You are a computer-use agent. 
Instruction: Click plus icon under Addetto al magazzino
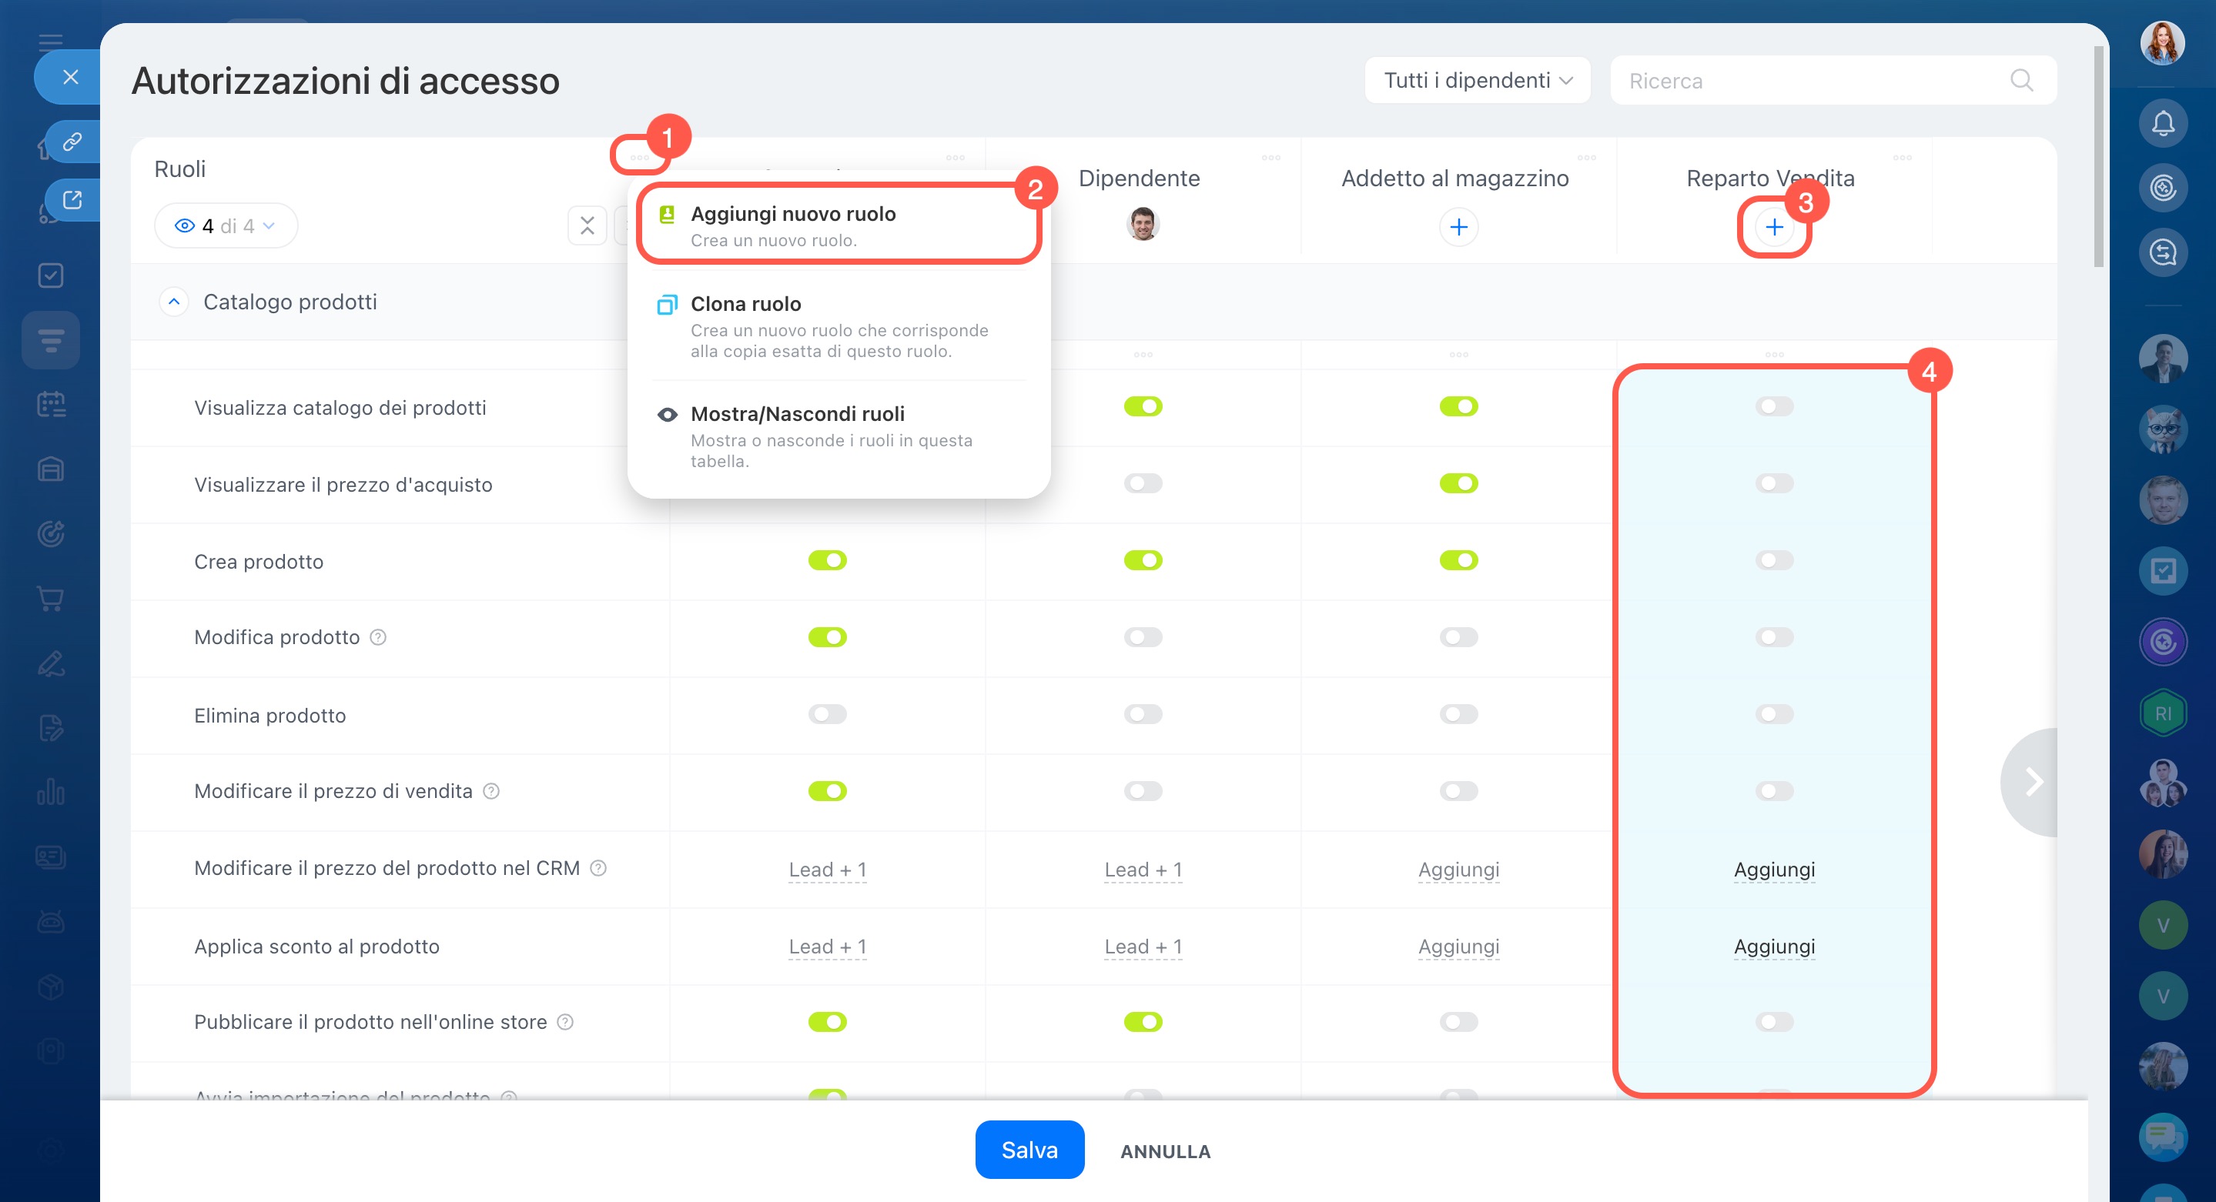coord(1458,227)
